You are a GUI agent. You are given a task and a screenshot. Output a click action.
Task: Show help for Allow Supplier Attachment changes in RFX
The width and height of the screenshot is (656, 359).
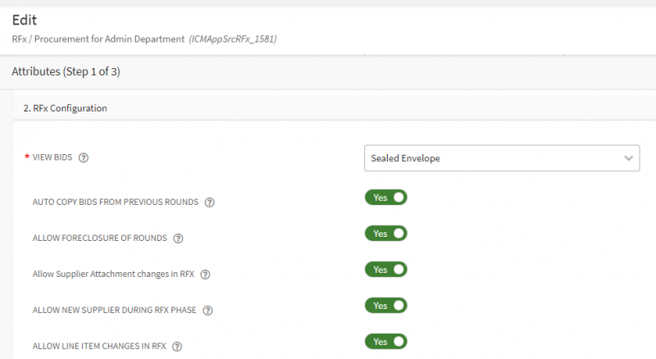pyautogui.click(x=205, y=275)
